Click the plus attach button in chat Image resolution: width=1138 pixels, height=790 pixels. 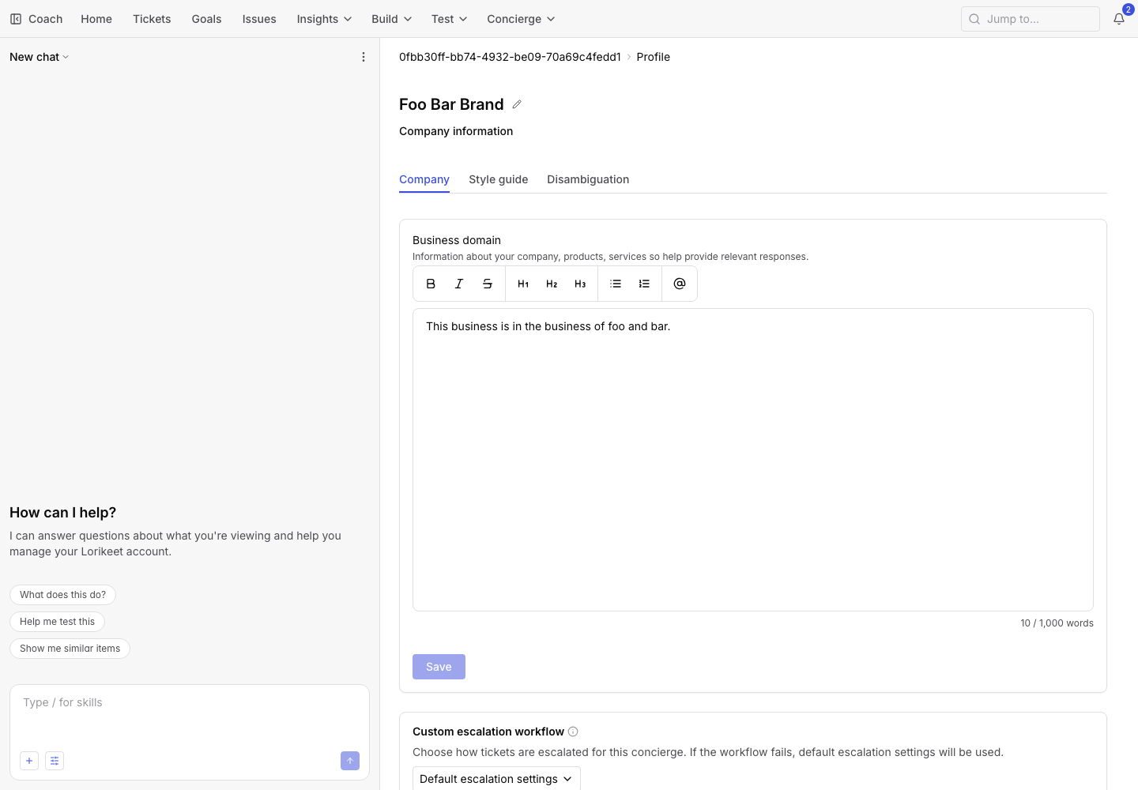pyautogui.click(x=29, y=761)
